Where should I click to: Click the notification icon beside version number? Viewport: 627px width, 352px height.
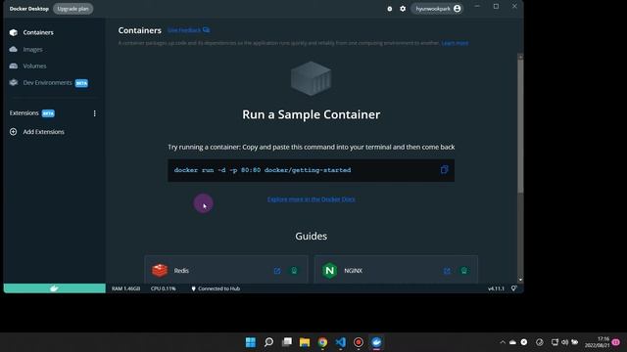click(x=513, y=288)
